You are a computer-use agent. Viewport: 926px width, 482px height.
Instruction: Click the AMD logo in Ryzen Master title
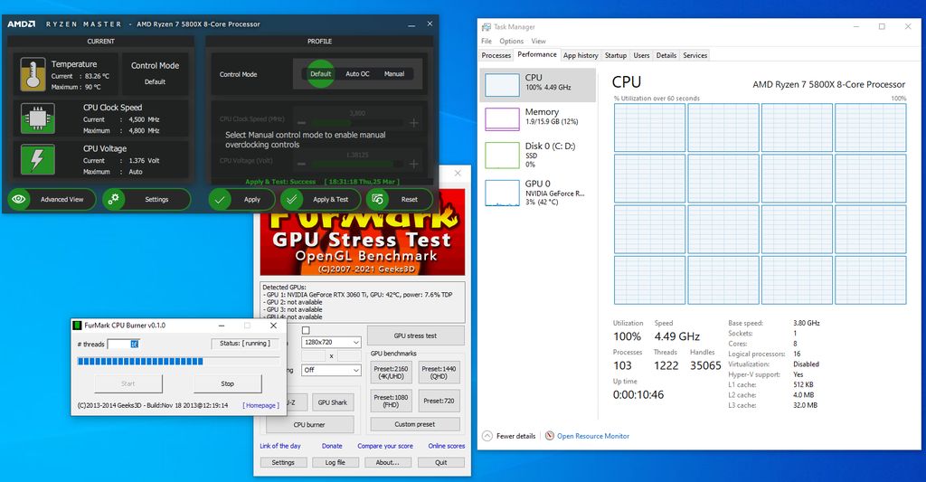click(22, 24)
